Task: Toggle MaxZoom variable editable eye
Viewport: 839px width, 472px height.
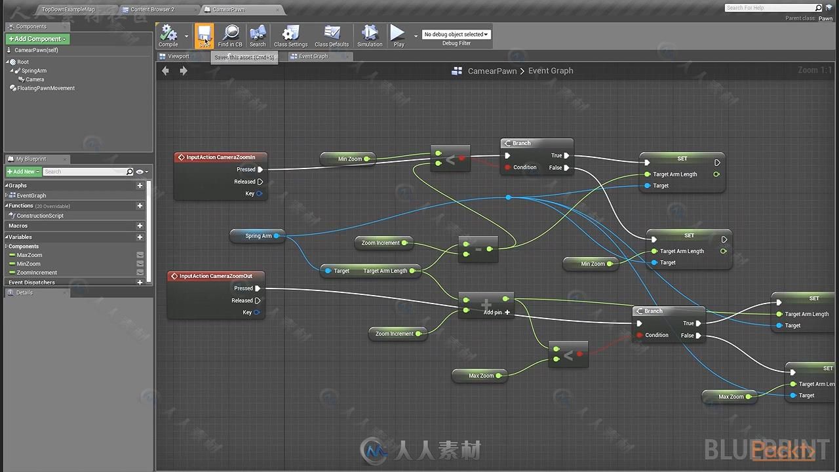Action: pos(140,255)
